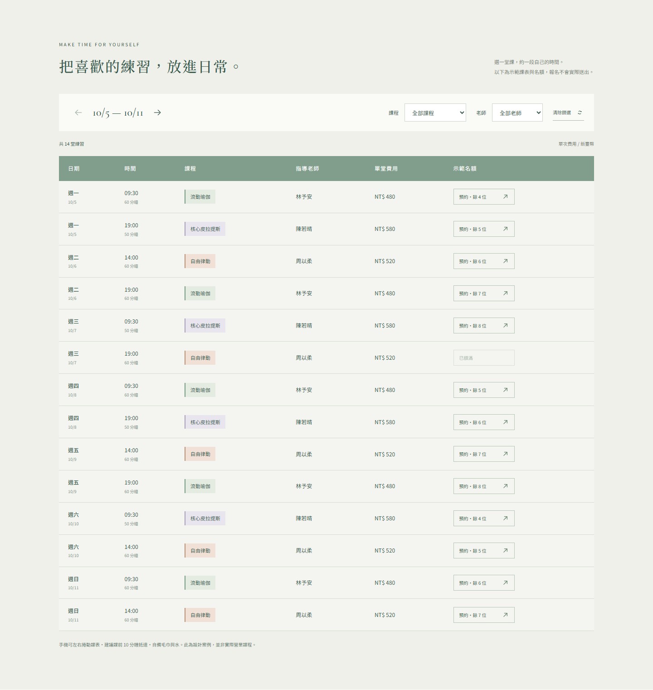Click 核心皮拉提斯 tag in Monday 19:00 row

point(205,229)
